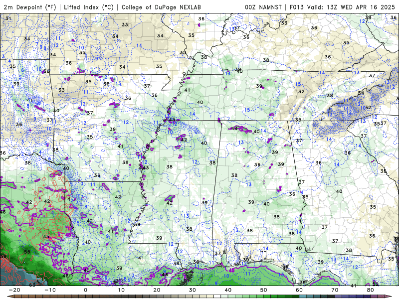399x299 pixels.
Task: Click the "55" dewpoint value in Texas
Action: (27, 252)
